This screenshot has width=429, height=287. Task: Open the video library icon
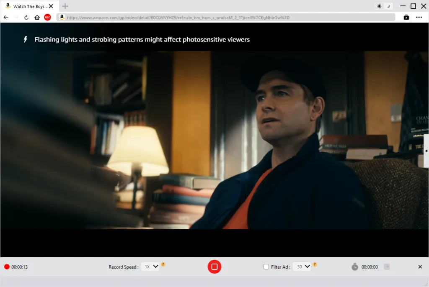point(406,17)
